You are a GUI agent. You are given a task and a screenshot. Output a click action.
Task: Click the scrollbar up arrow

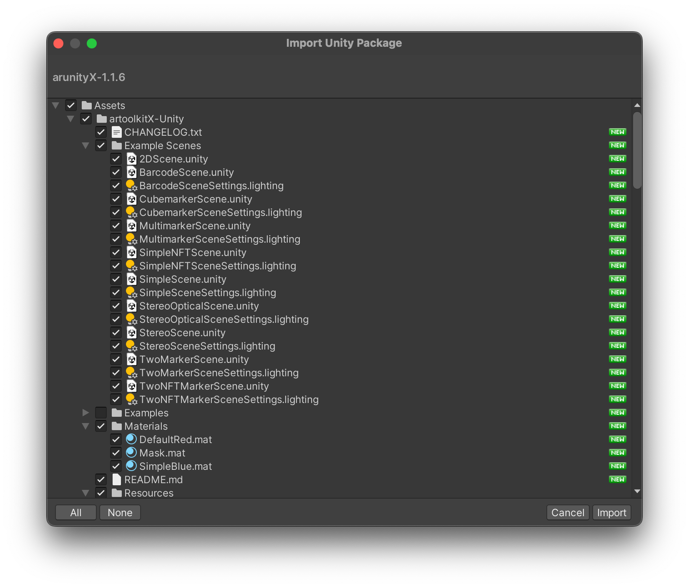(x=637, y=105)
